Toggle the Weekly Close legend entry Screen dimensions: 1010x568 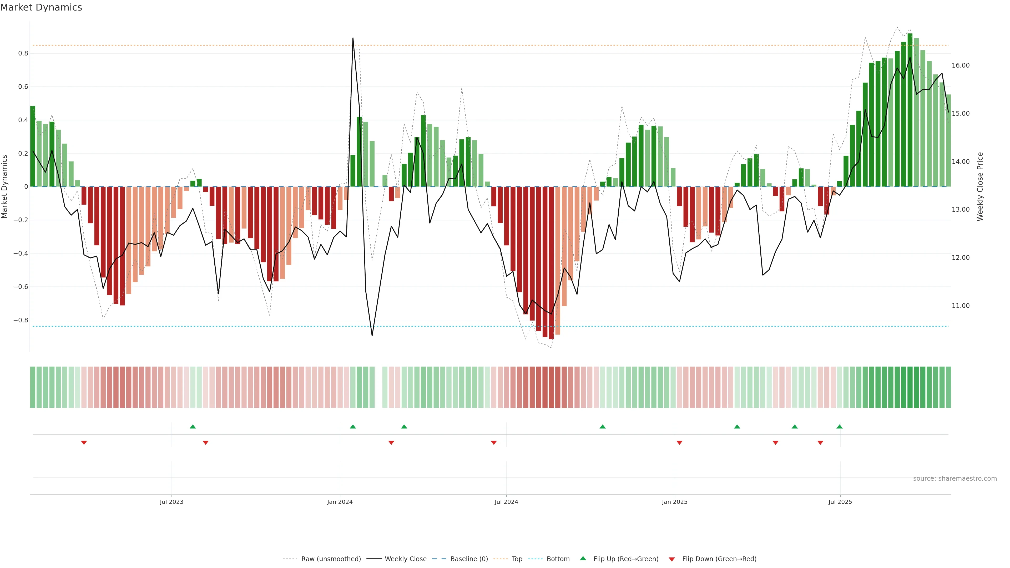coord(405,559)
